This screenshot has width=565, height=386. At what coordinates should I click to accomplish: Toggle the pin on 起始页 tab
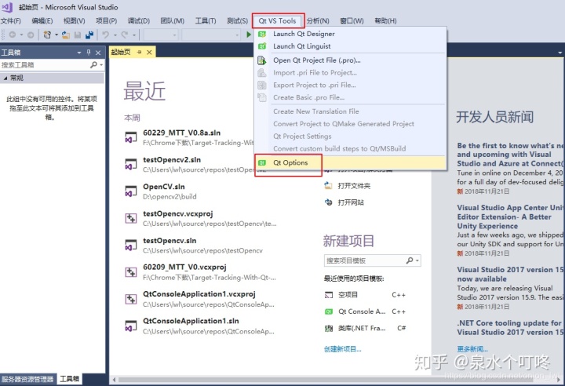140,53
